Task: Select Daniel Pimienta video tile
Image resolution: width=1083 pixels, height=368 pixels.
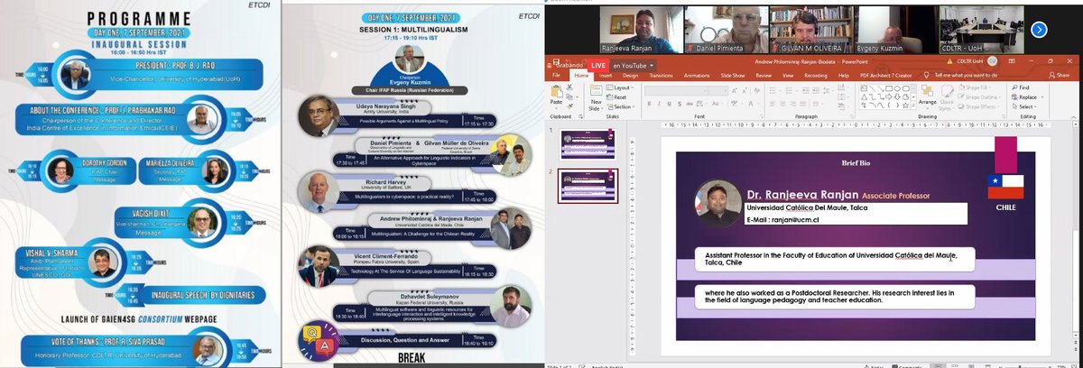Action: coord(728,30)
